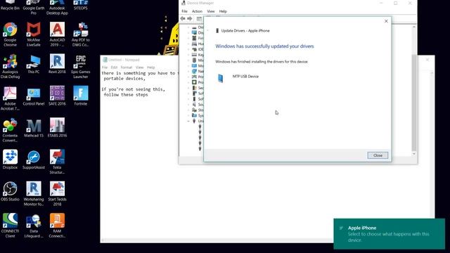Click Close button in Update Drivers dialog
Viewport: 450px width, 253px height.
click(x=378, y=155)
